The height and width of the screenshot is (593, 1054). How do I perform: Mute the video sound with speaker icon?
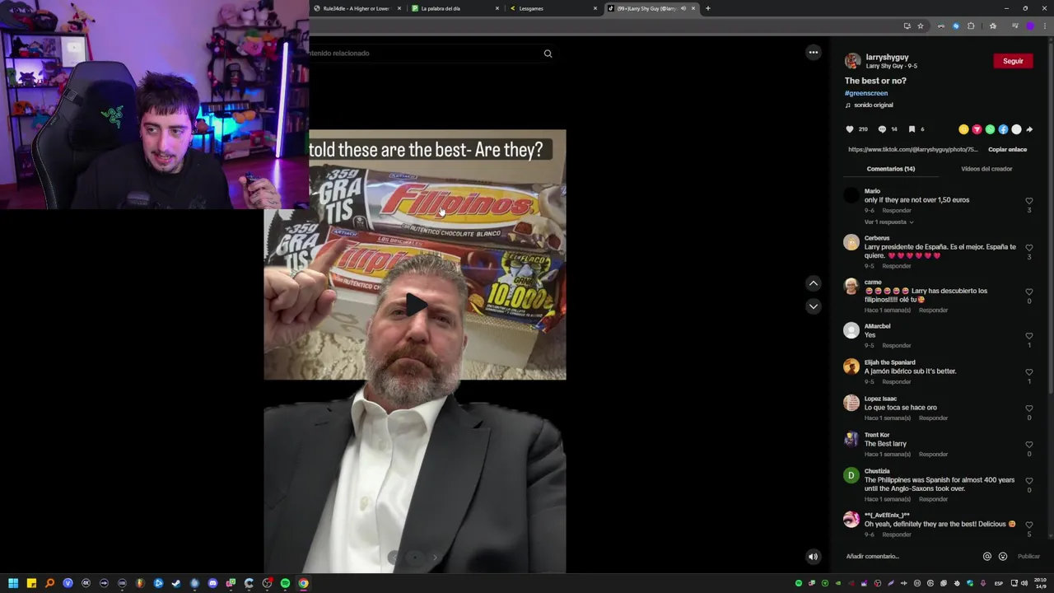[813, 557]
